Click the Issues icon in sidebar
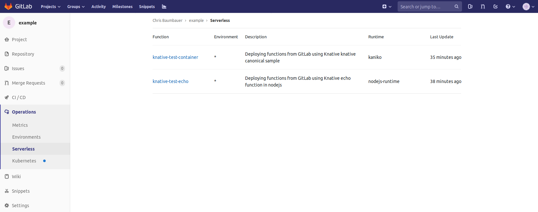 tap(7, 69)
